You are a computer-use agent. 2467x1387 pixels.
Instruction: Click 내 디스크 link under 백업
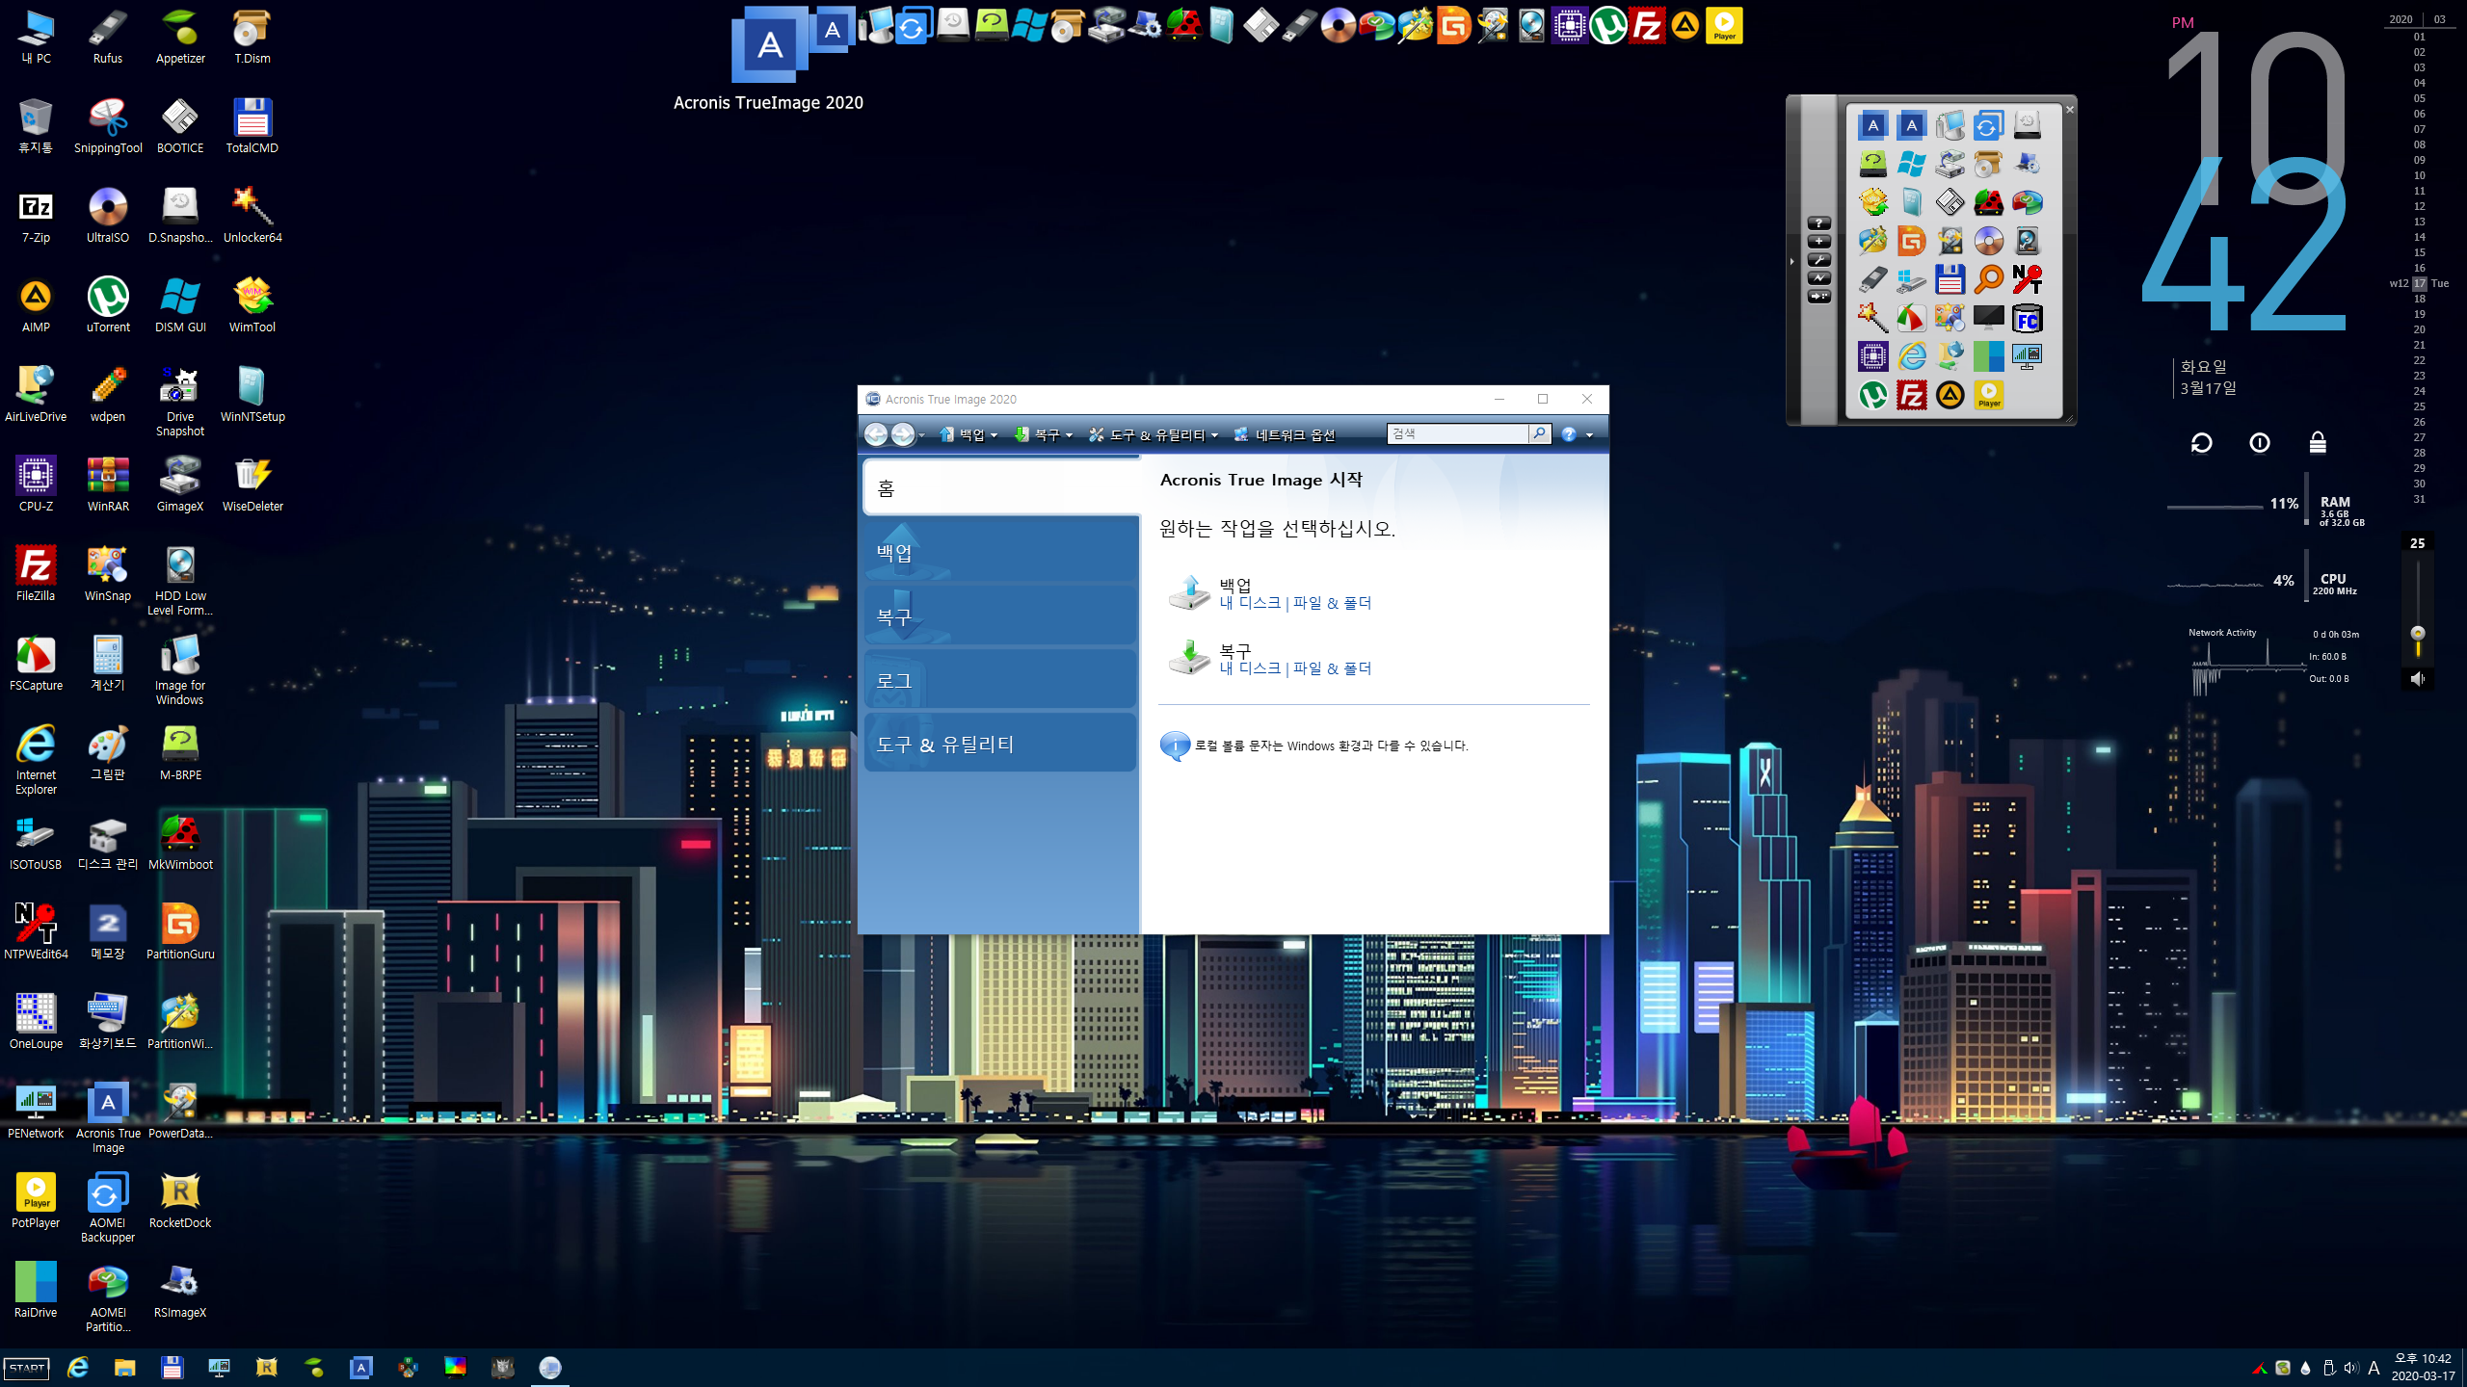coord(1250,603)
